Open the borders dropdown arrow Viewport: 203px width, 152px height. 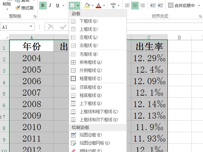tap(78, 5)
